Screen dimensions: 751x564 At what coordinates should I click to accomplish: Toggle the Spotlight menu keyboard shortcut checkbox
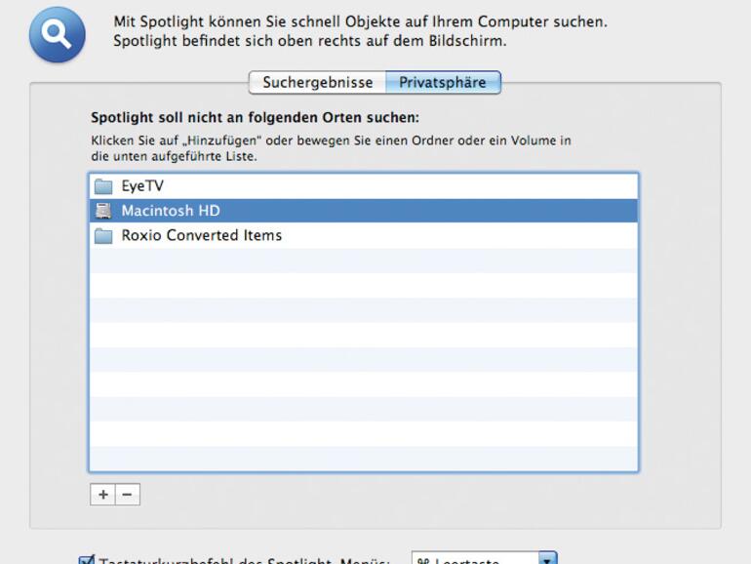pos(86,560)
